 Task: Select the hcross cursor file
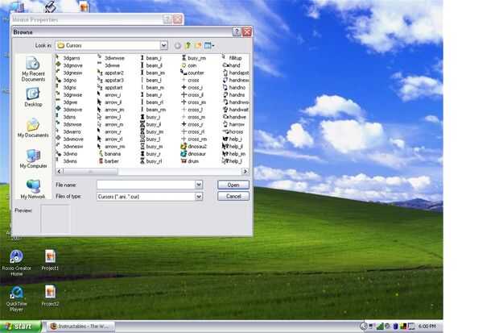tap(233, 131)
